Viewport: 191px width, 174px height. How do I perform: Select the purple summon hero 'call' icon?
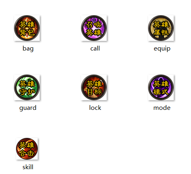point(94,28)
